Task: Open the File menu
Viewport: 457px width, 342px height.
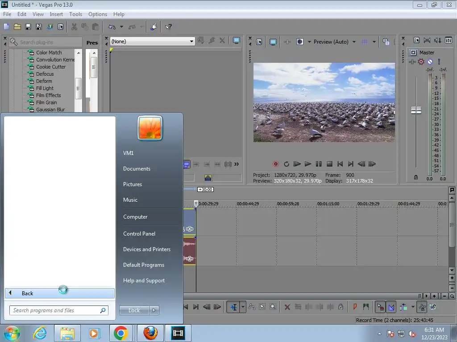Action: (7, 14)
